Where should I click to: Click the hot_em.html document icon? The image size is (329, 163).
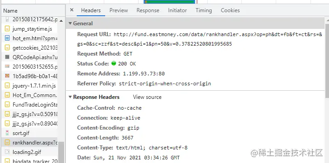7,38
